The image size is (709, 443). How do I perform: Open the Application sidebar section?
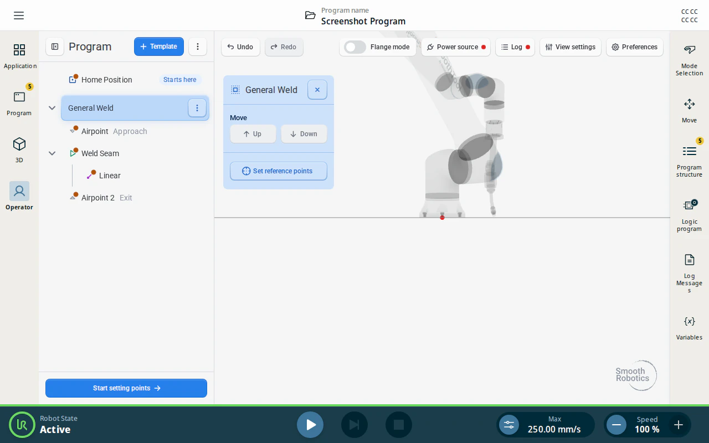coord(19,56)
